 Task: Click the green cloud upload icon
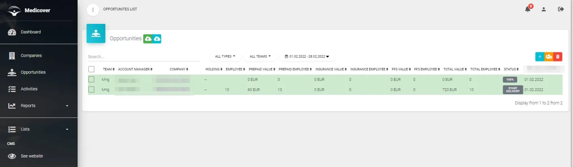148,39
